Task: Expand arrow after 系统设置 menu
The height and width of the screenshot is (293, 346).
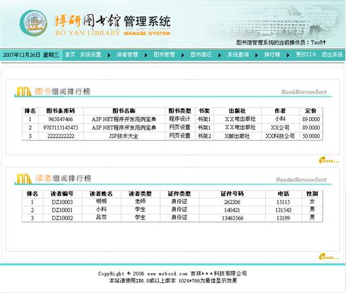Action: [109, 55]
